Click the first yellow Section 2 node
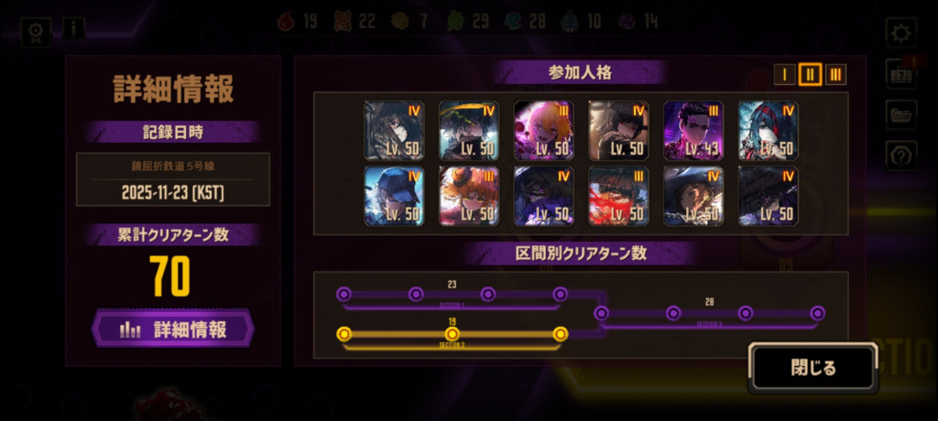 (x=344, y=334)
